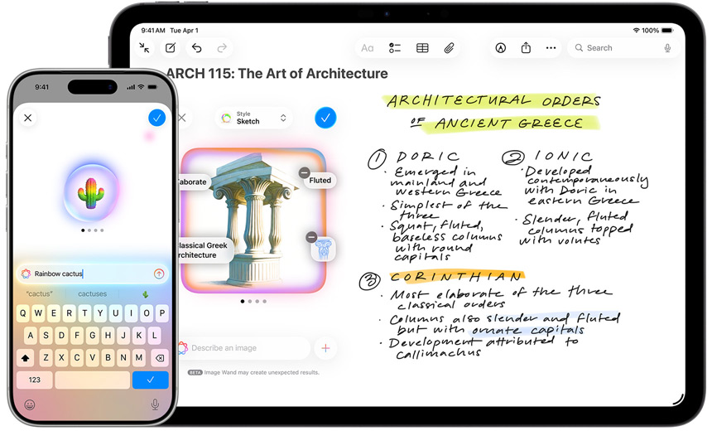The width and height of the screenshot is (712, 431).
Task: Activate the Markup pen tool
Action: 500,48
